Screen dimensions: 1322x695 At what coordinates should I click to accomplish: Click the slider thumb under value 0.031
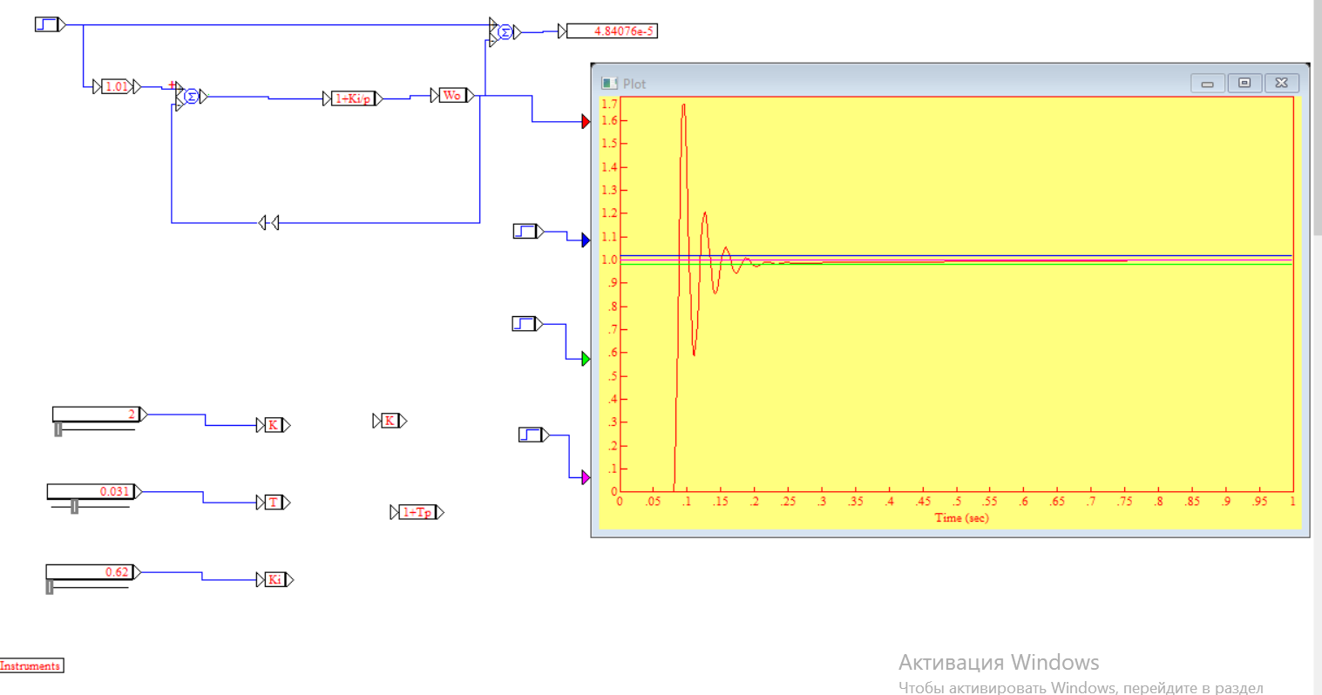click(75, 507)
